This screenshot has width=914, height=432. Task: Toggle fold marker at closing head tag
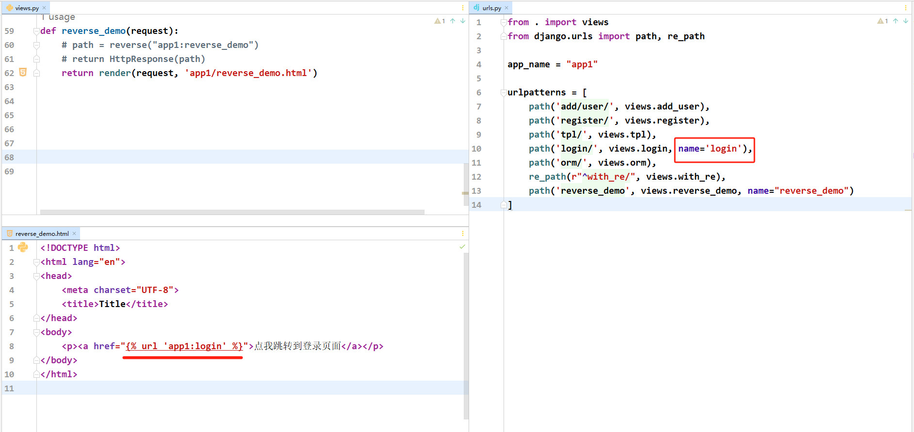click(36, 318)
